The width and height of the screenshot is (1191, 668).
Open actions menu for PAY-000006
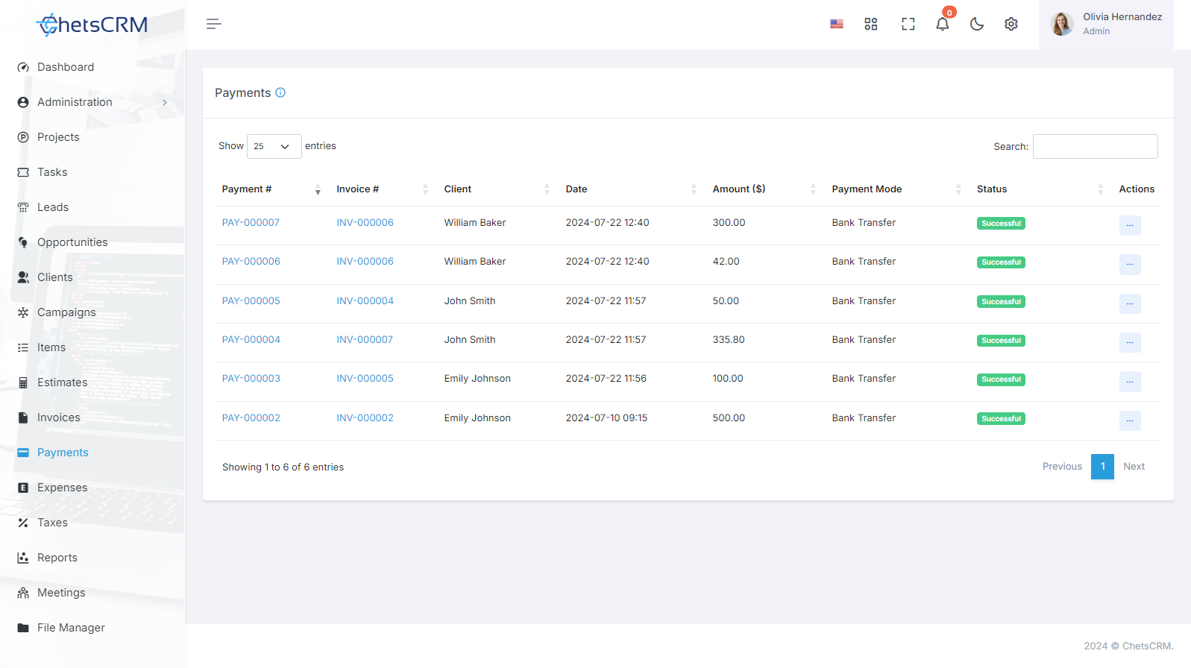1130,264
